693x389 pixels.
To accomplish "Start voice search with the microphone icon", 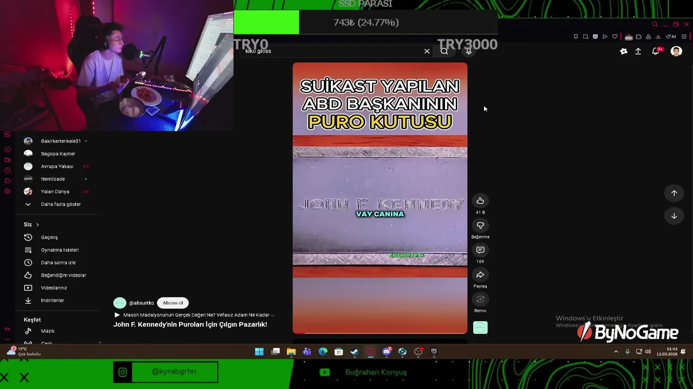I will 468,51.
